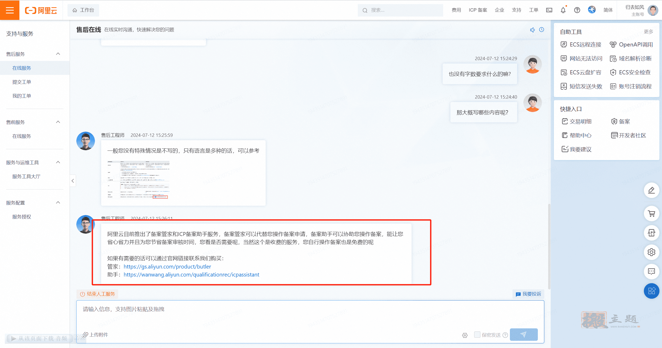Open 账号注销流程 tool
The image size is (662, 348).
point(631,86)
